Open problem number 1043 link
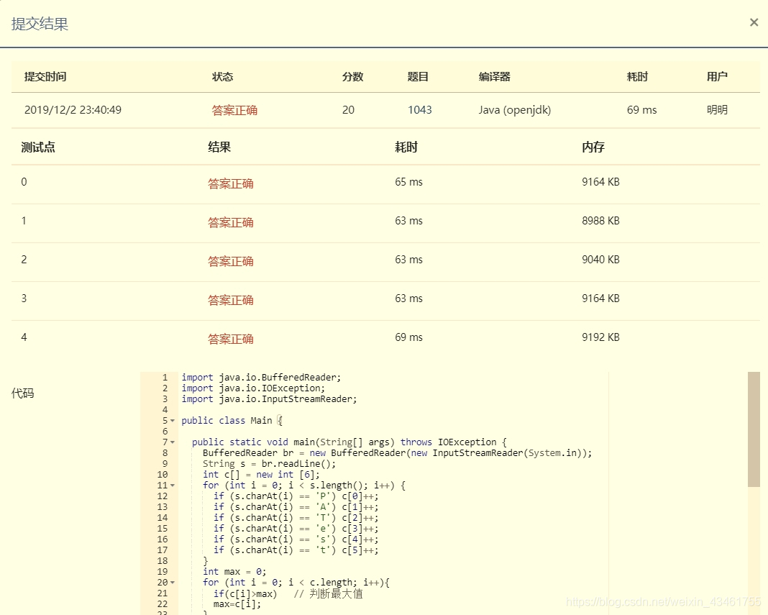Viewport: 768px width, 615px height. pyautogui.click(x=420, y=110)
